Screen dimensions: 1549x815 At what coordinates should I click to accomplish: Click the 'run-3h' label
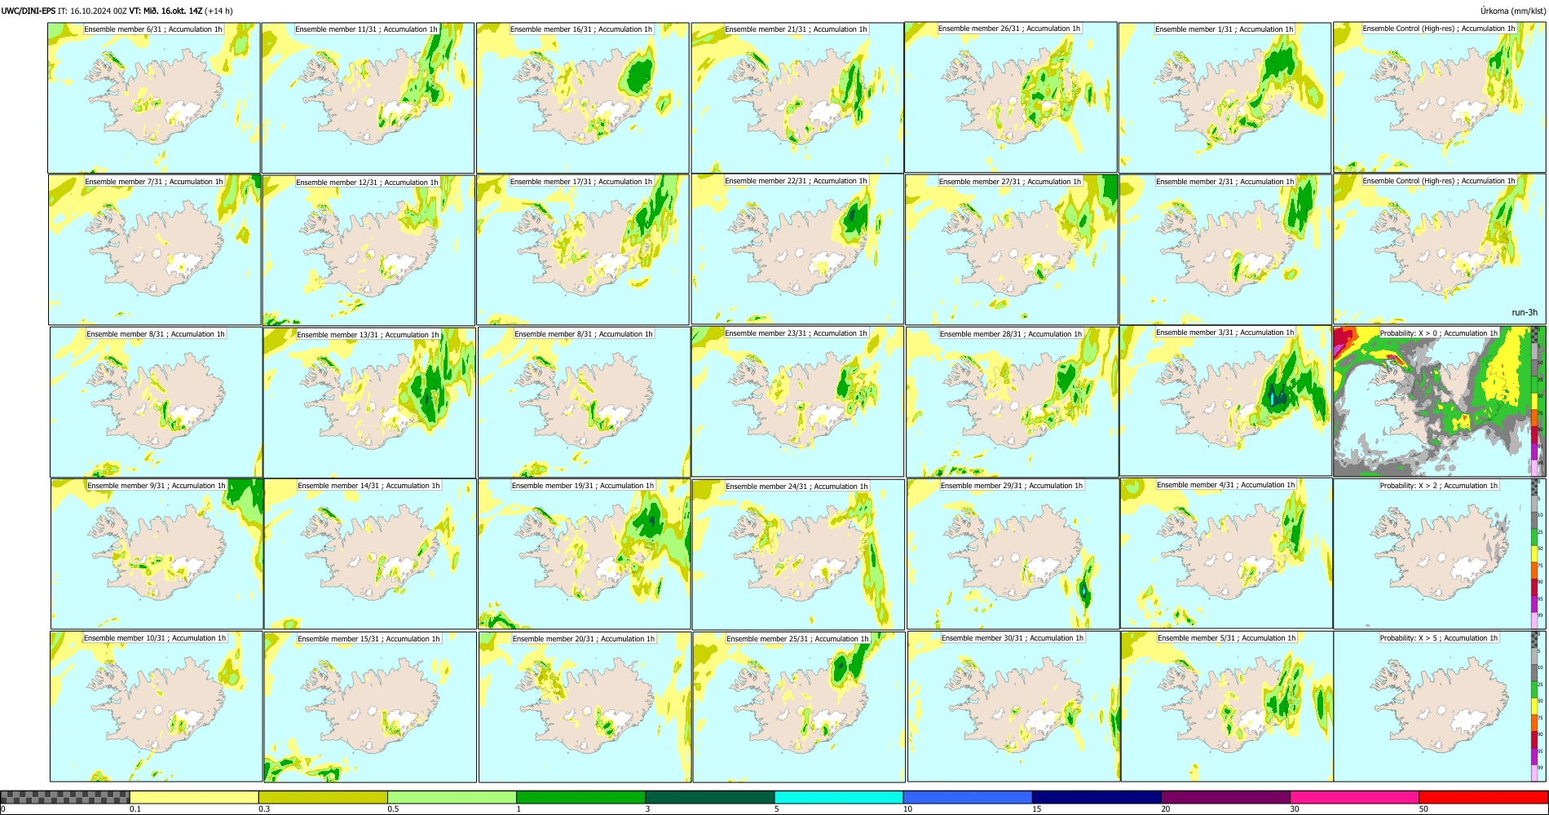tap(1524, 312)
